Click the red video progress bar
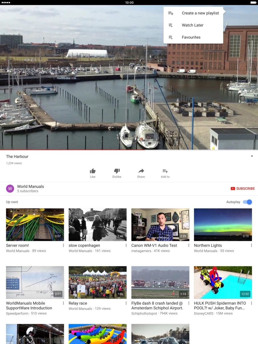The width and height of the screenshot is (258, 344). coord(71,150)
